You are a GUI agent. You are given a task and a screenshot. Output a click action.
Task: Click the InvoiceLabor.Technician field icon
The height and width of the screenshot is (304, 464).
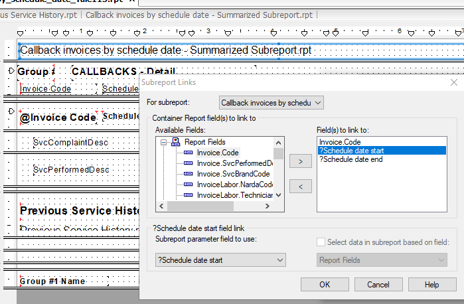189,195
